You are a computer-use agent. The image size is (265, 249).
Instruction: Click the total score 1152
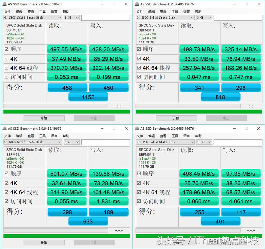coord(88,97)
